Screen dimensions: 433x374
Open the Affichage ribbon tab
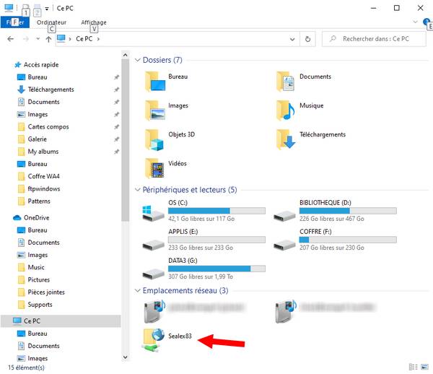(94, 22)
